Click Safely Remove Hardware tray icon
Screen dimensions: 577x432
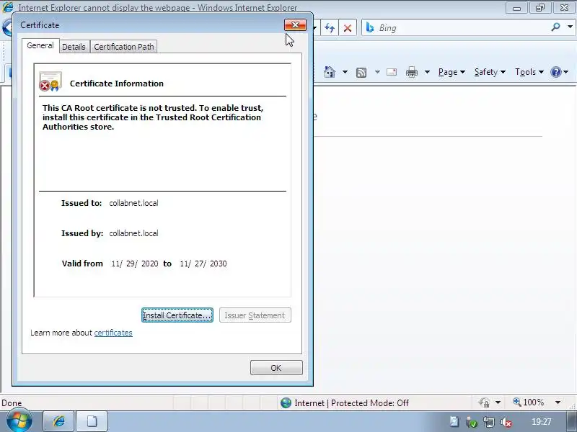pos(472,422)
